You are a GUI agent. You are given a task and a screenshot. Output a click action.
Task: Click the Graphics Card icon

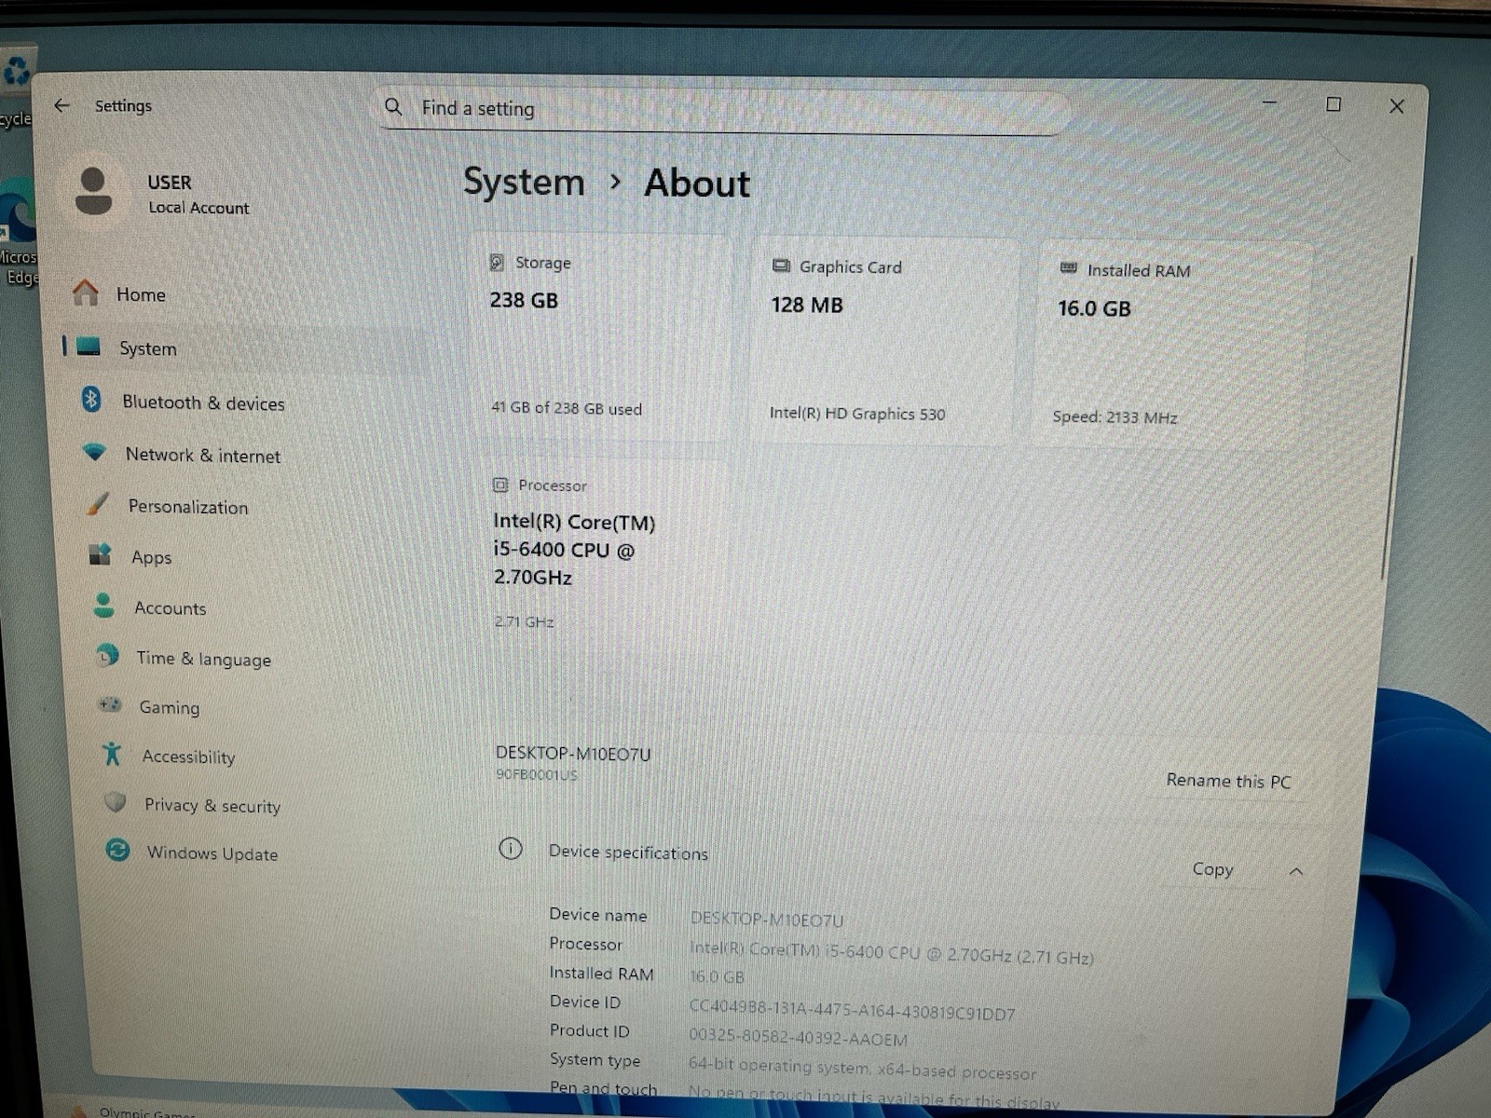pos(781,266)
